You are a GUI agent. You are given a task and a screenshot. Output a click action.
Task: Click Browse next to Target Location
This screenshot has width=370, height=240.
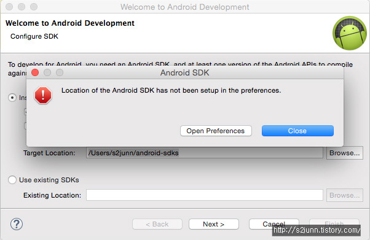point(345,153)
